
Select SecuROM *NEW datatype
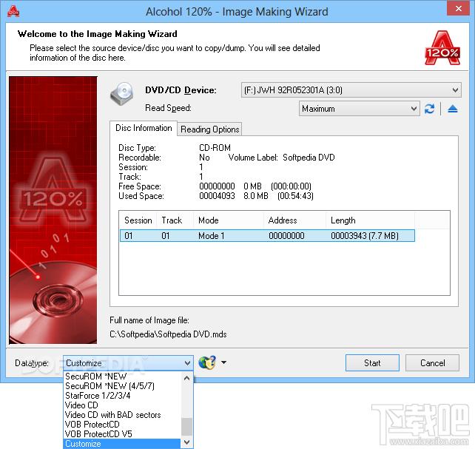pyautogui.click(x=122, y=377)
